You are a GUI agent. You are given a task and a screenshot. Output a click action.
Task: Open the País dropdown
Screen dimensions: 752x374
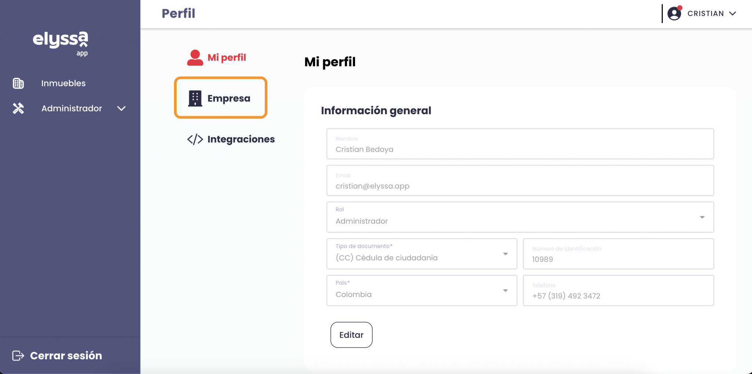point(505,291)
